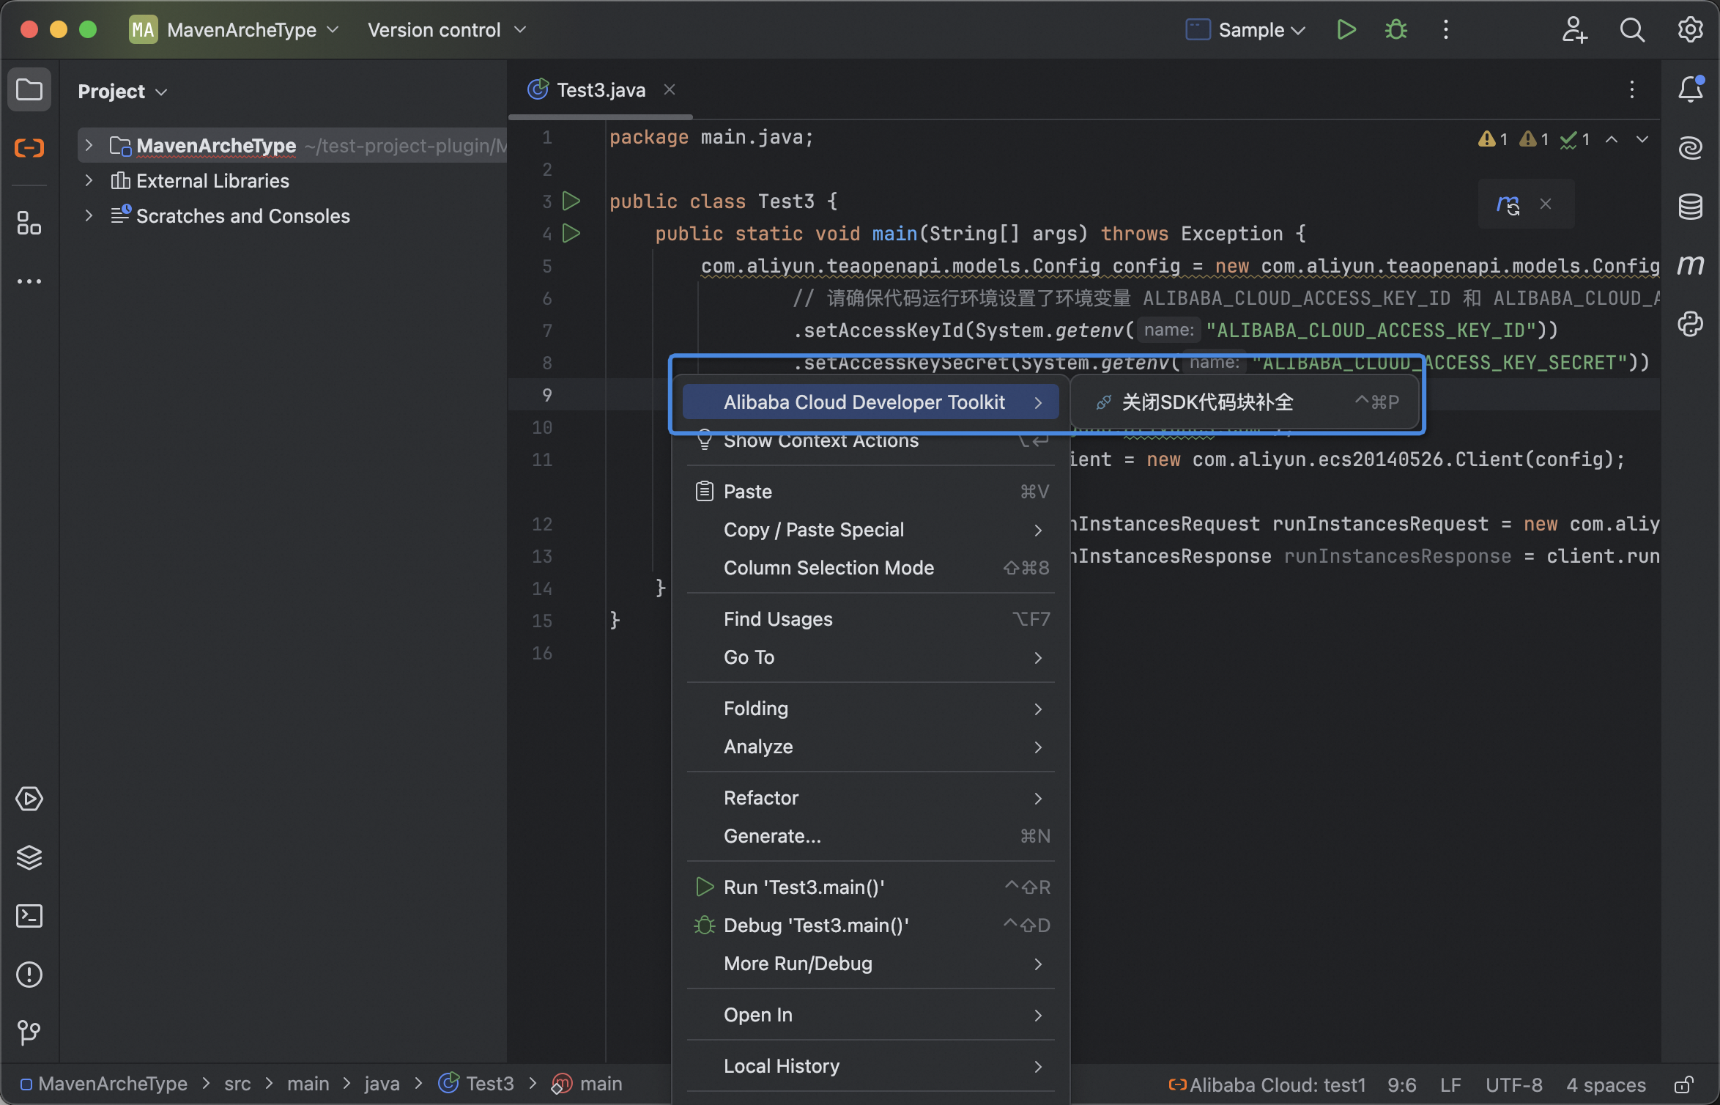Expand the MavenArcheType project node
Viewport: 1720px width, 1105px height.
(89, 145)
